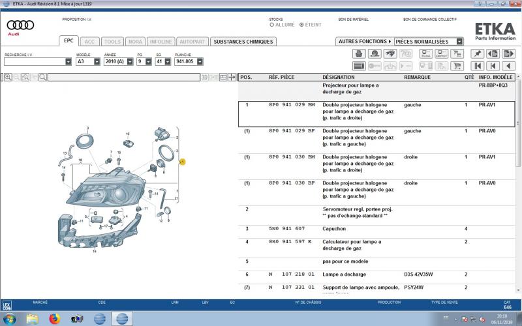
Task: Click the single shopping cart icon
Action: [457, 66]
